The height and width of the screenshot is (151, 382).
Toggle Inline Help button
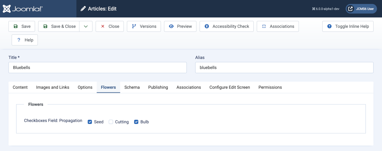point(348,26)
